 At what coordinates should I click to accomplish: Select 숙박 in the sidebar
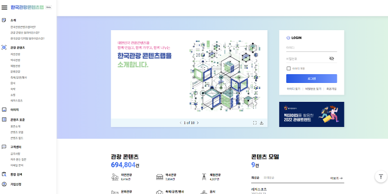(13, 89)
